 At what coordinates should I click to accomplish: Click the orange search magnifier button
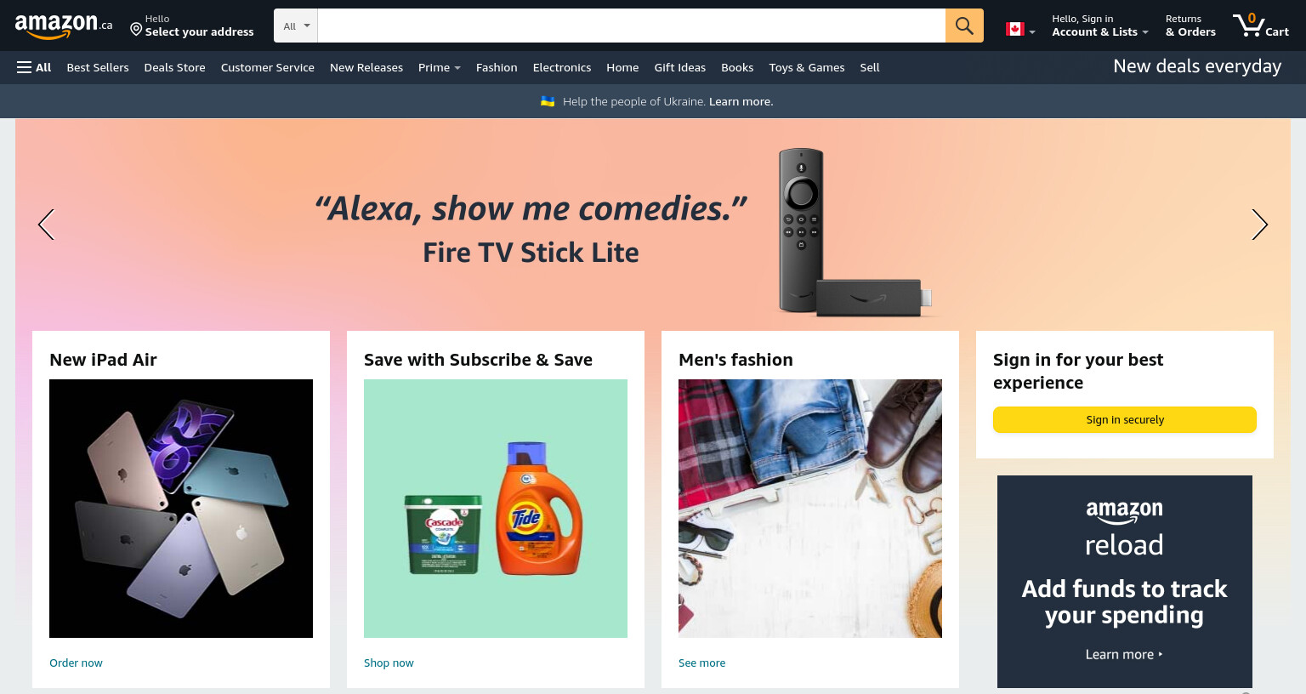(x=964, y=26)
